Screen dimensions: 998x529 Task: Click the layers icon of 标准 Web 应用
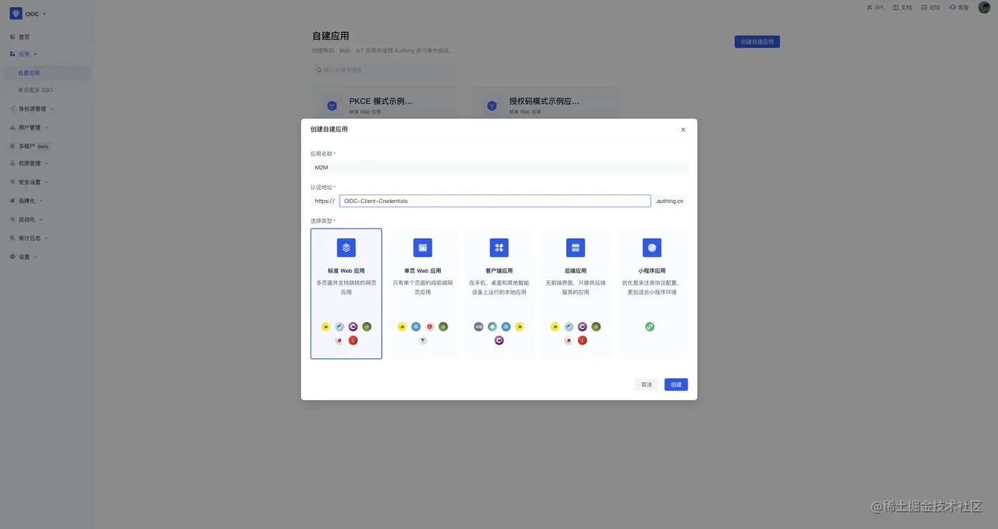click(x=347, y=248)
